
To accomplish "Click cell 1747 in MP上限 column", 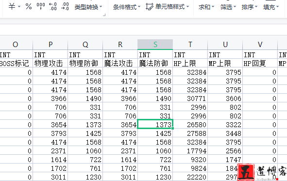I will 225,160.
